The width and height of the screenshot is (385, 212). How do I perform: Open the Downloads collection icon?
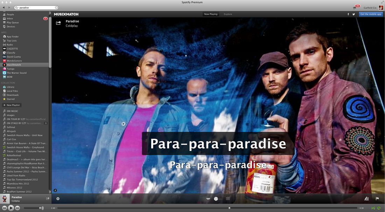[4, 95]
